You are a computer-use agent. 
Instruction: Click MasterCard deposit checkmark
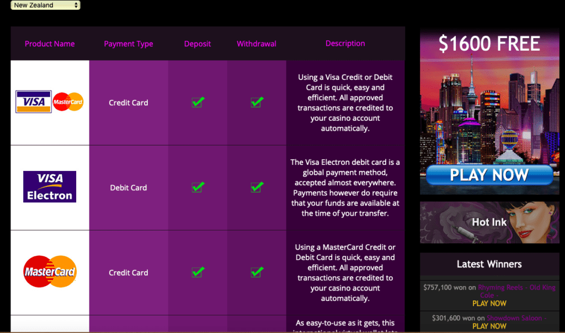click(x=198, y=272)
